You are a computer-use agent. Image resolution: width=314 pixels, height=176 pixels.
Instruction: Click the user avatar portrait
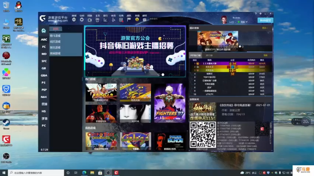point(224,20)
